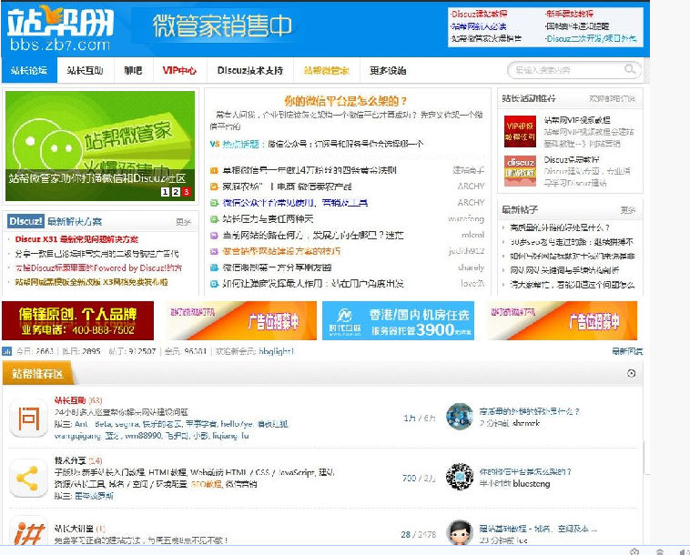Open the 站长大讲堂 forum title link

(74, 529)
